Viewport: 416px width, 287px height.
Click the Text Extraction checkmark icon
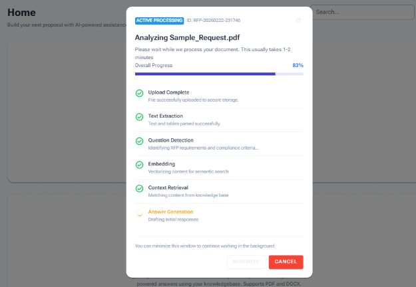(x=139, y=117)
